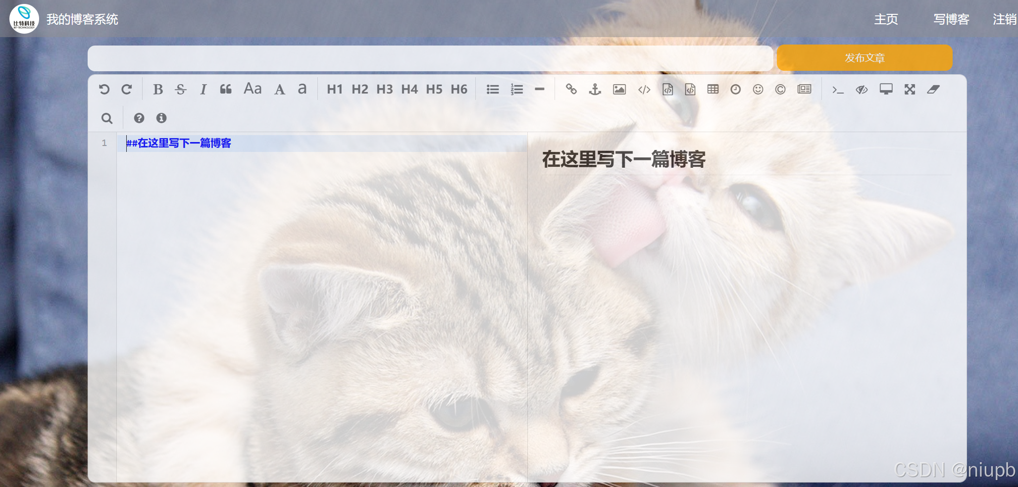This screenshot has height=487, width=1018.
Task: Insert a page break
Action: click(x=805, y=89)
